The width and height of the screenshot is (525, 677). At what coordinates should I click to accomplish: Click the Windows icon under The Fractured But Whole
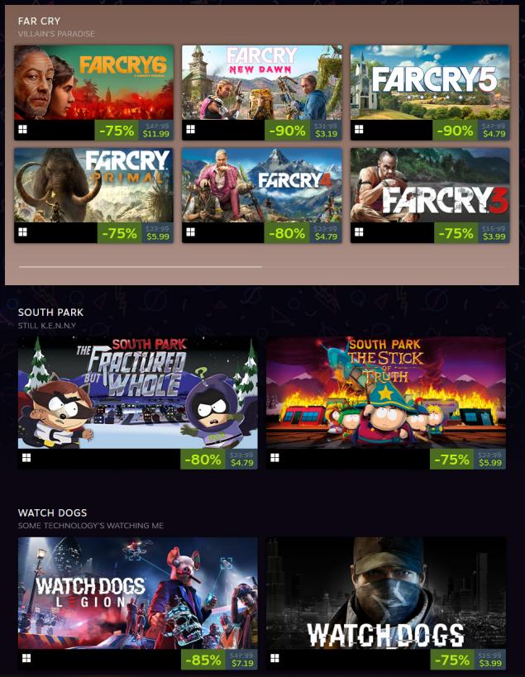point(26,458)
